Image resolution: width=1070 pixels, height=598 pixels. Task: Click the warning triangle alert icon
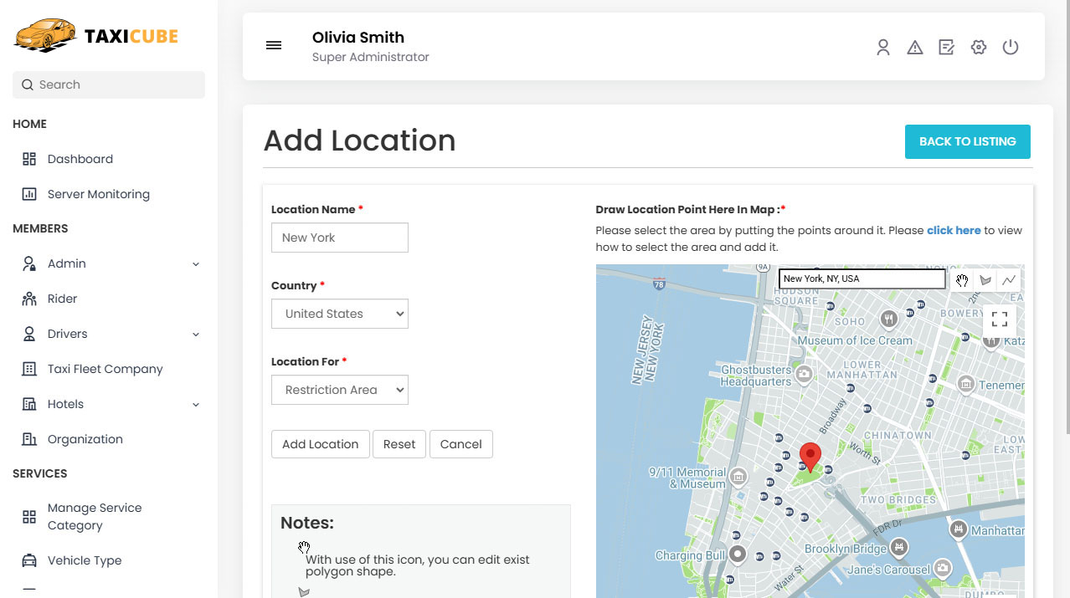tap(914, 48)
